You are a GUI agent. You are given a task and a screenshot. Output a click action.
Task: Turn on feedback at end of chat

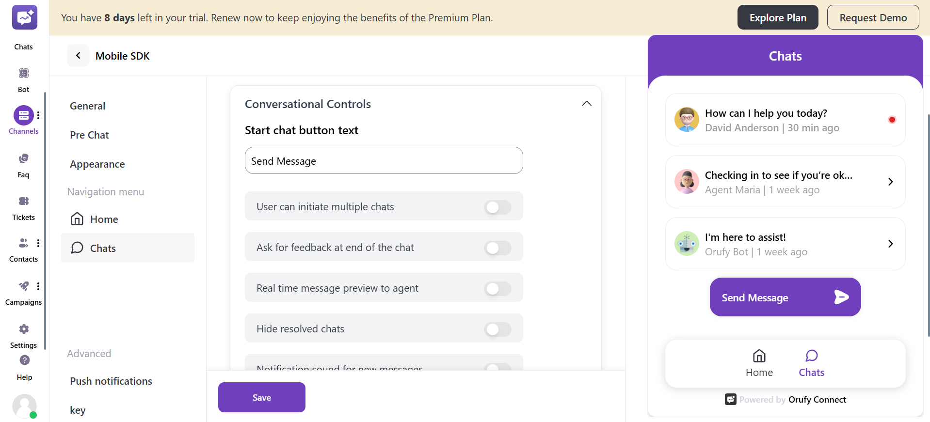coord(497,248)
